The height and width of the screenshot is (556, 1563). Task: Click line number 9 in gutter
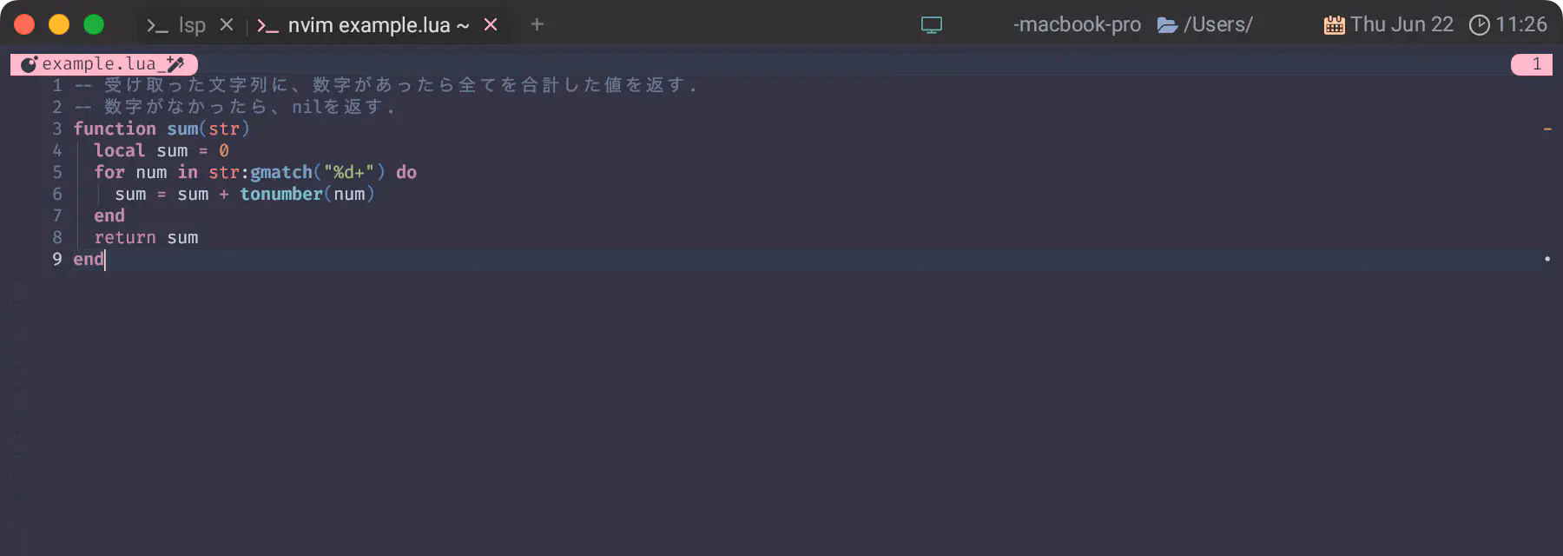(57, 259)
